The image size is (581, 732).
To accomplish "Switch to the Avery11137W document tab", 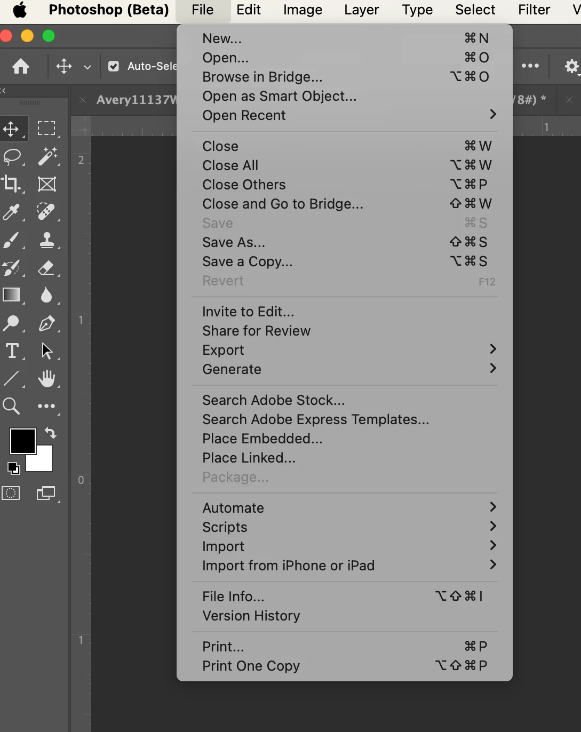I will (136, 100).
